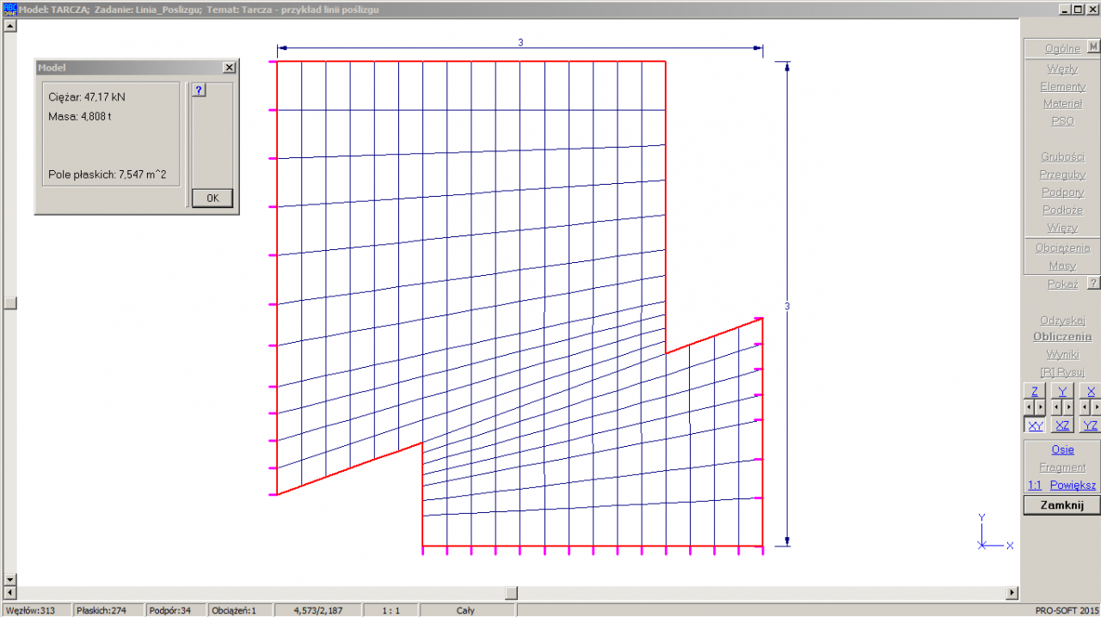Click the M button beside Ogólne
This screenshot has height=617, width=1101.
(1093, 48)
